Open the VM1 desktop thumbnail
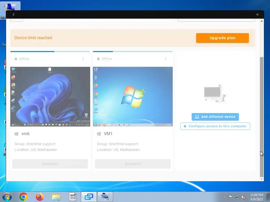270x202 pixels. pos(133,97)
